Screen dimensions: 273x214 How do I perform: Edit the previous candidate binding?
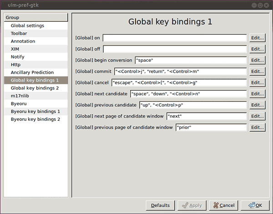click(x=258, y=105)
